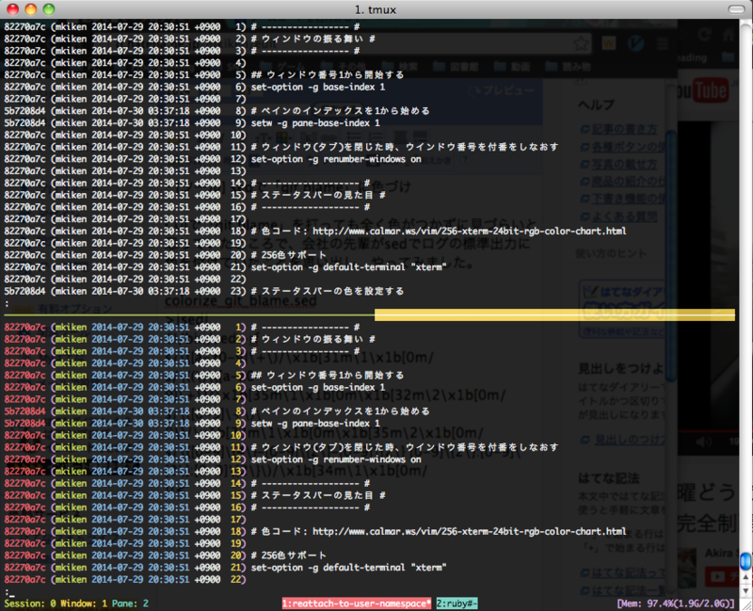This screenshot has width=753, height=611.
Task: Click 'set-option -g base-index 1' in upper pane
Action: tap(318, 87)
